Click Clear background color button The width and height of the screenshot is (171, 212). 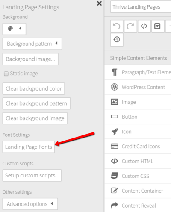click(x=33, y=88)
